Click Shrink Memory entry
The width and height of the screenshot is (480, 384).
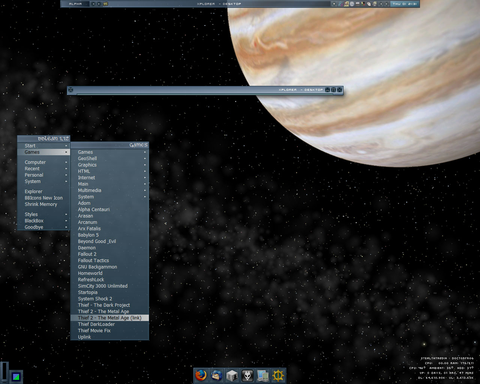click(44, 204)
